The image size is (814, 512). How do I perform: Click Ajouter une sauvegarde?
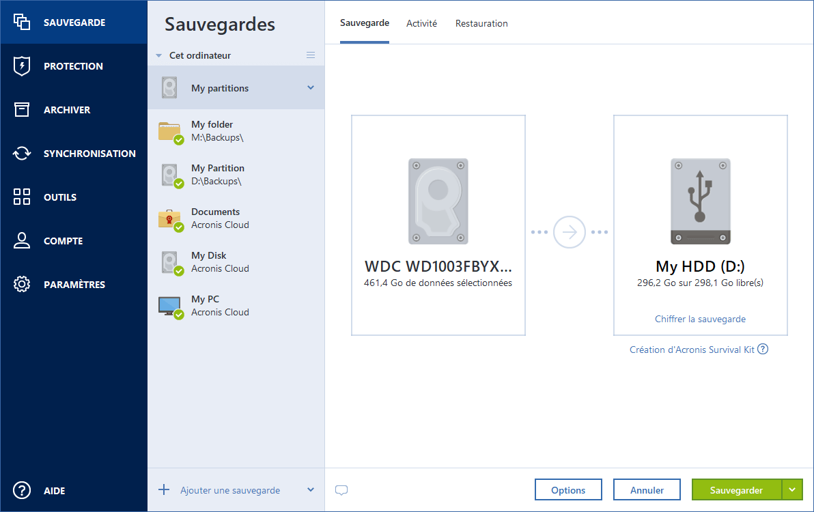click(230, 490)
